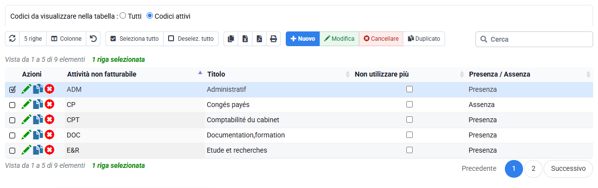Tick Non utilizzare più for Etude et recherches
Viewport: 598px width, 188px height.
409,150
